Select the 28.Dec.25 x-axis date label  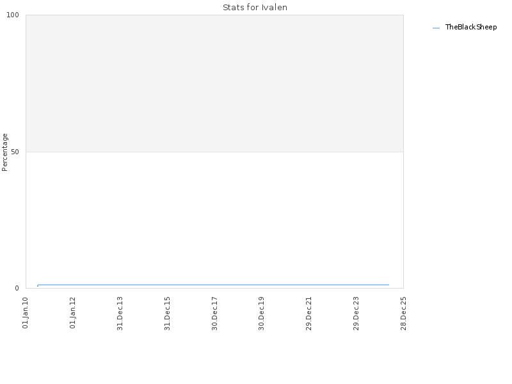(403, 313)
